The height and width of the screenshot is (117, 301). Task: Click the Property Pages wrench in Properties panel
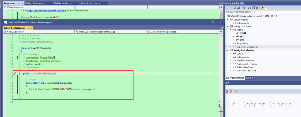tap(236, 91)
